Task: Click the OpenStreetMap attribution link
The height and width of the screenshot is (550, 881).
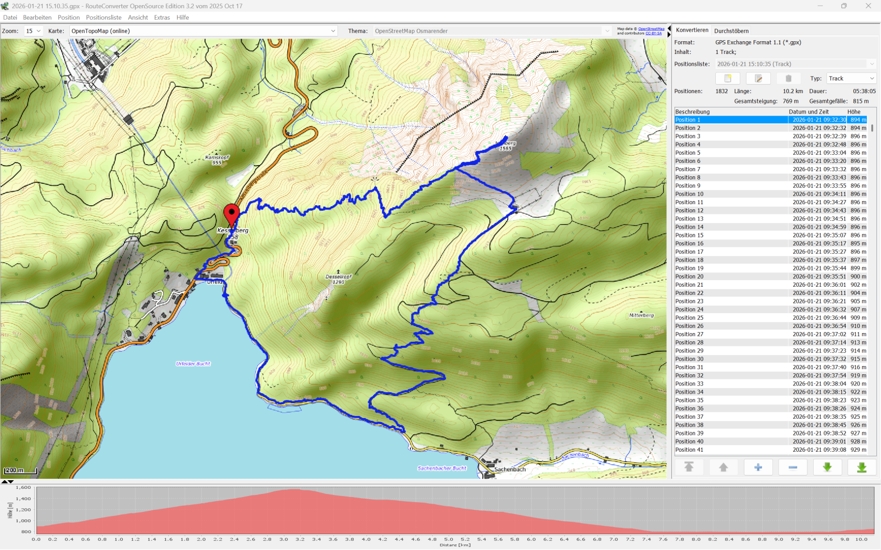Action: coord(651,29)
